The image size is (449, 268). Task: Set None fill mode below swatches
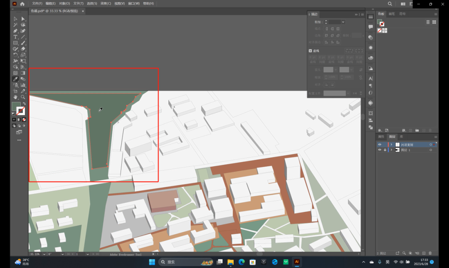pyautogui.click(x=24, y=120)
